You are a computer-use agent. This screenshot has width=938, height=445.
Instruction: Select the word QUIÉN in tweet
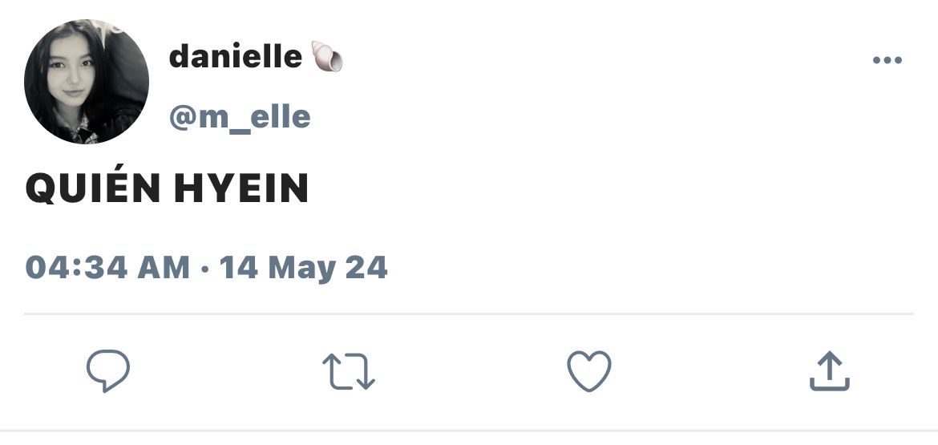click(93, 187)
